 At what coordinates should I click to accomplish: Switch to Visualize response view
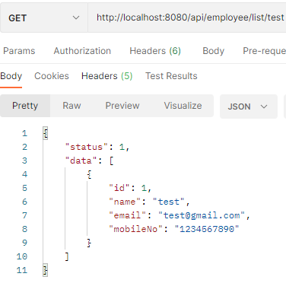pyautogui.click(x=183, y=106)
